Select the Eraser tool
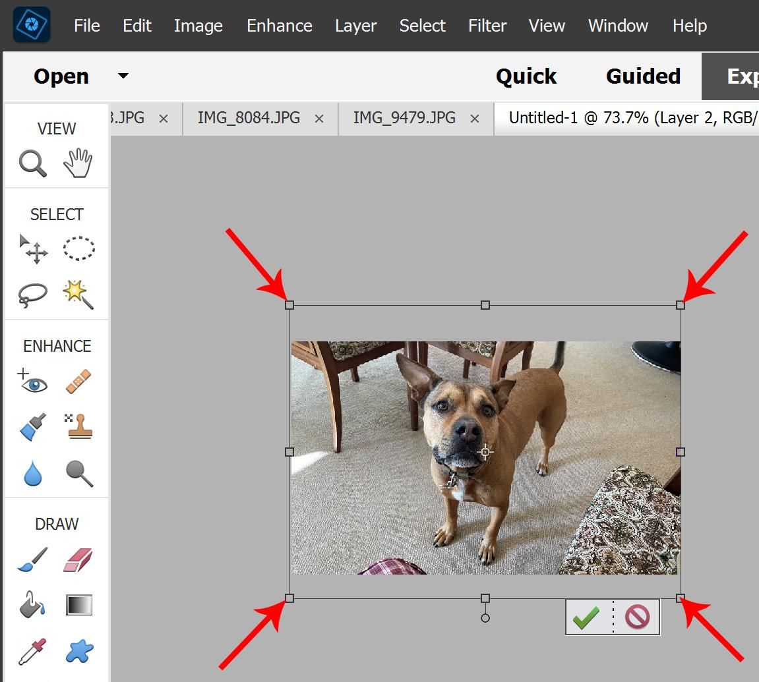This screenshot has height=682, width=759. (x=78, y=559)
